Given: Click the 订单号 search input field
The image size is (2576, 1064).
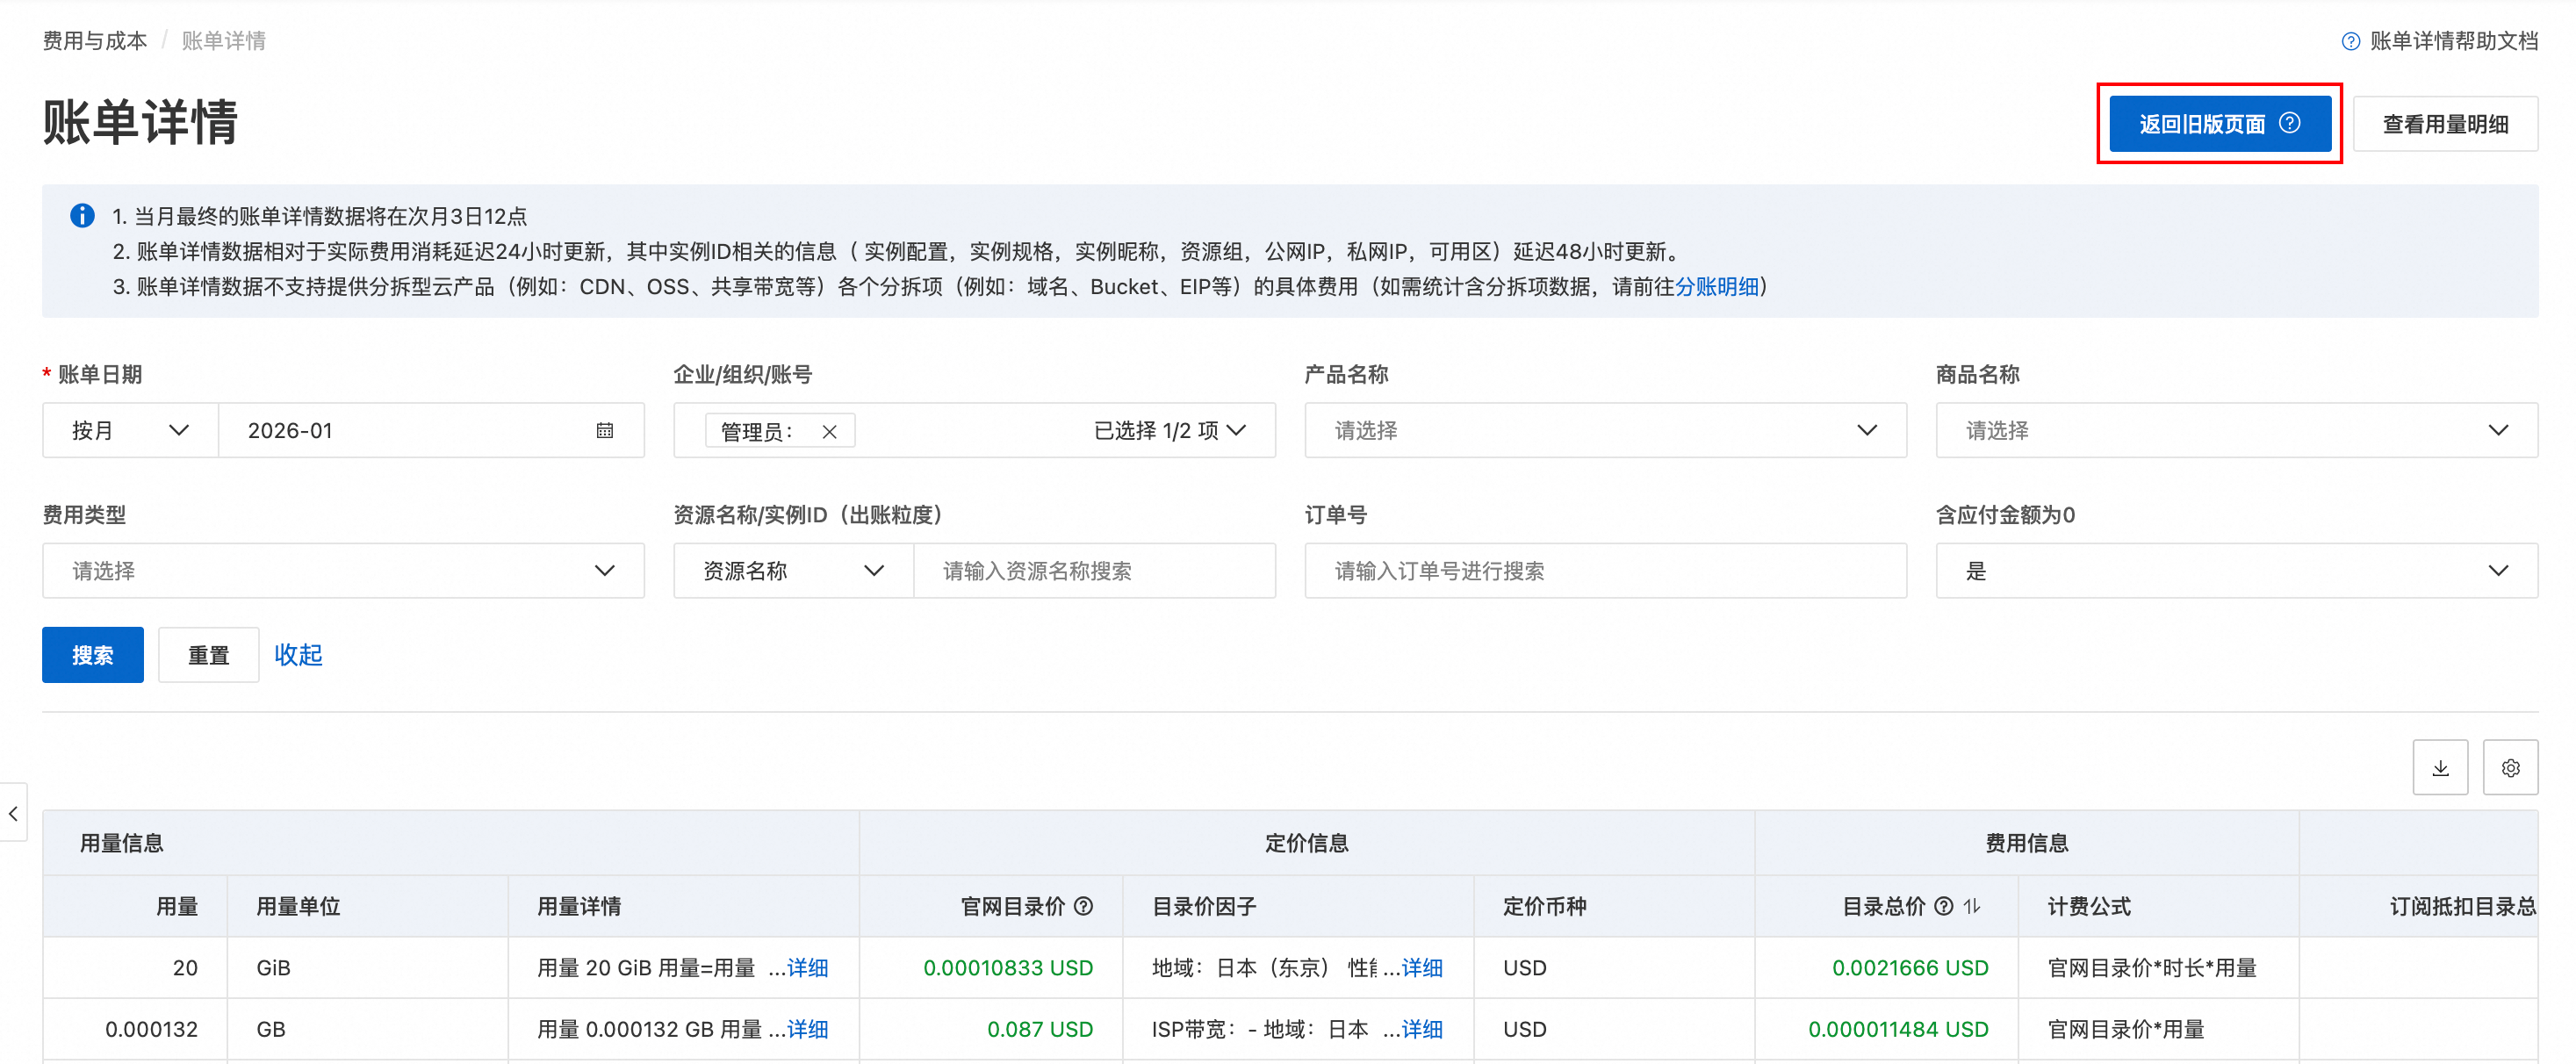Looking at the screenshot, I should [1605, 571].
